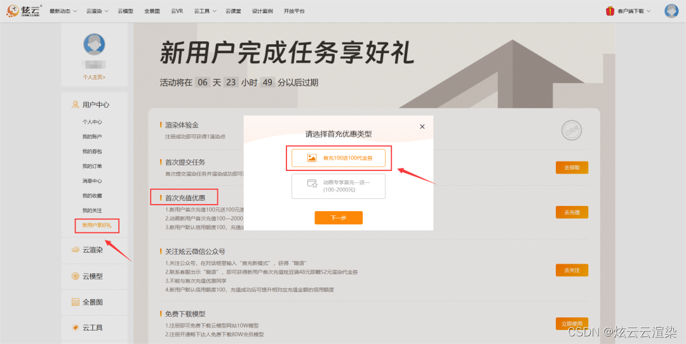Click the countdown hours value 23

[x=231, y=82]
